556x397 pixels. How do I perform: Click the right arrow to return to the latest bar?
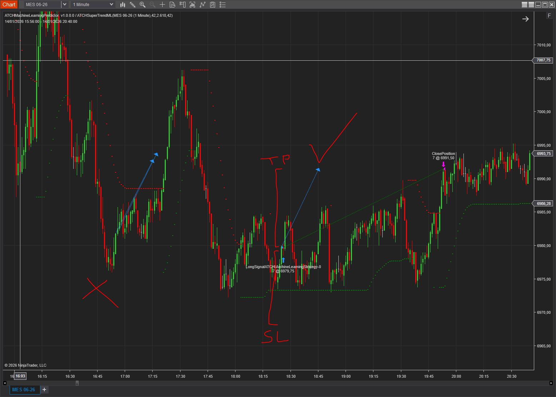click(x=525, y=19)
